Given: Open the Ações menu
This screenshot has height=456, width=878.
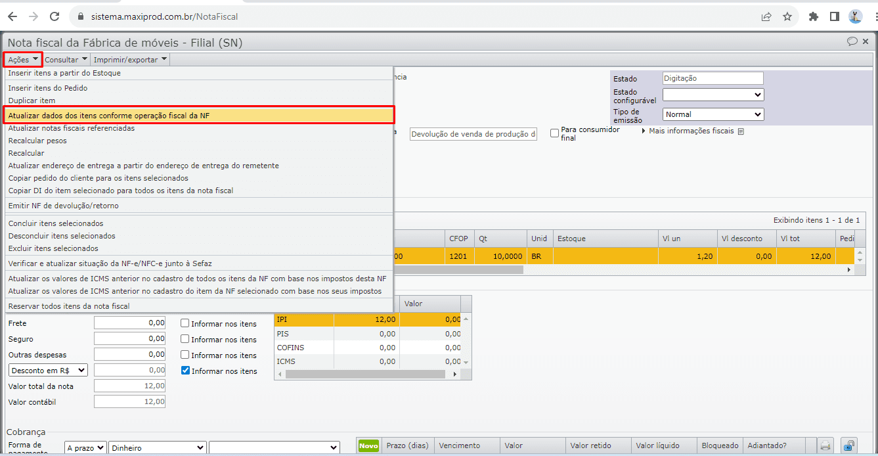Looking at the screenshot, I should 23,59.
